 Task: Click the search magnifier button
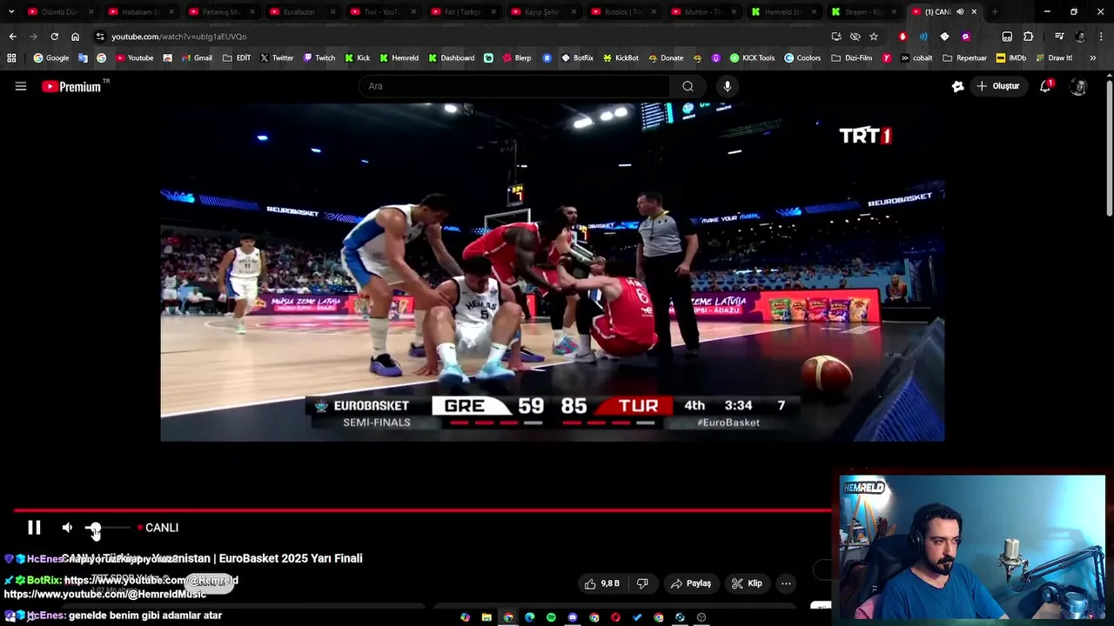click(x=688, y=86)
